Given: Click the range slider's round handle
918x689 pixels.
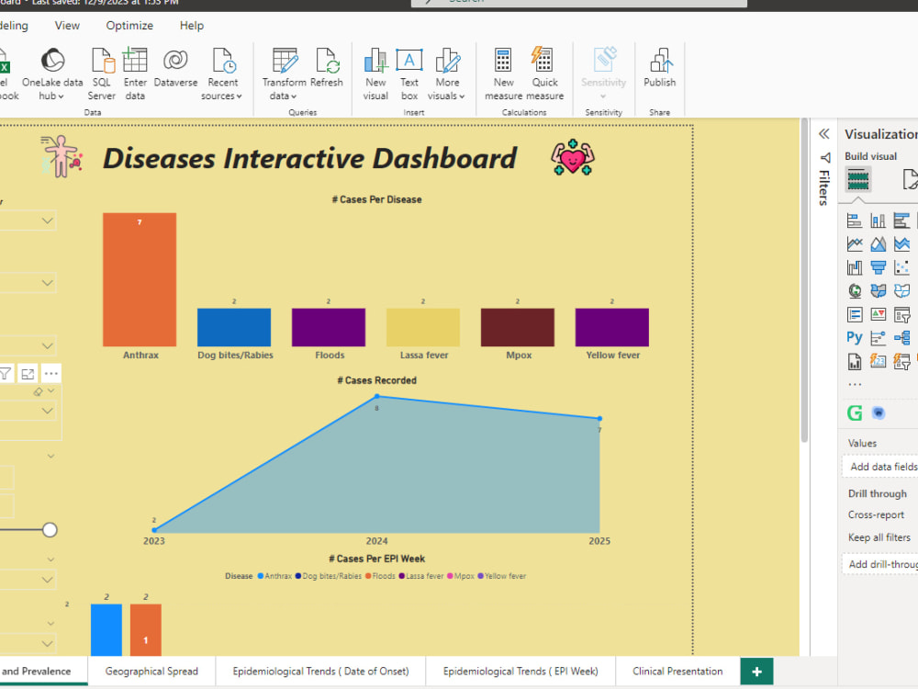Looking at the screenshot, I should (50, 530).
